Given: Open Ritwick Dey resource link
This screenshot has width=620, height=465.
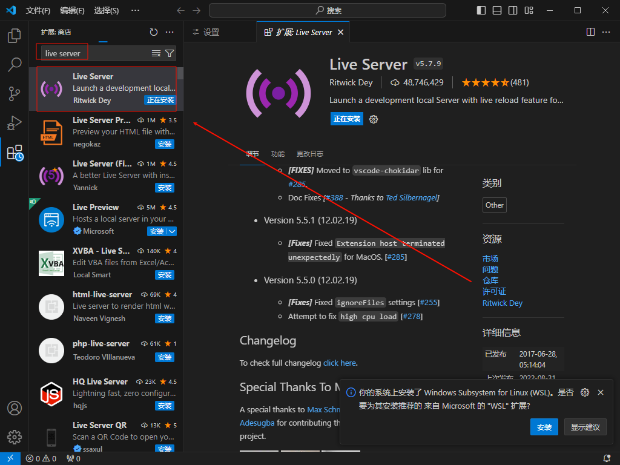Looking at the screenshot, I should point(502,303).
